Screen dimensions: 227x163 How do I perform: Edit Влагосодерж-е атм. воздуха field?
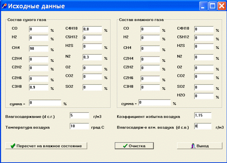(203, 126)
